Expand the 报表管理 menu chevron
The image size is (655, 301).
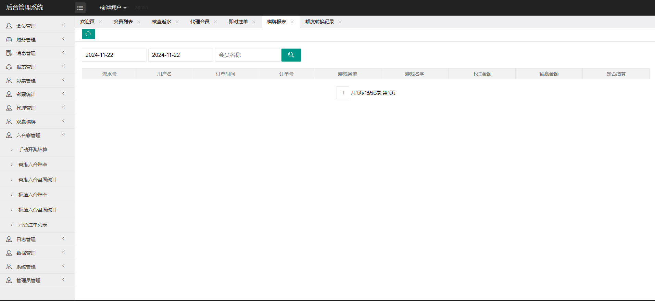63,66
